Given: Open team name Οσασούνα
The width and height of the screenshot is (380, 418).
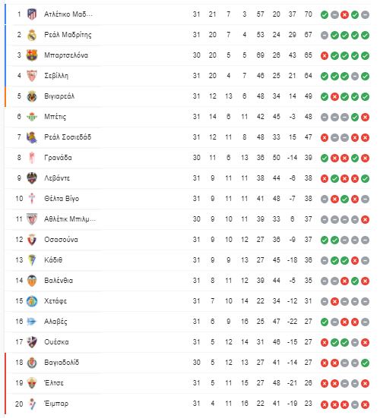Looking at the screenshot, I should 61,240.
